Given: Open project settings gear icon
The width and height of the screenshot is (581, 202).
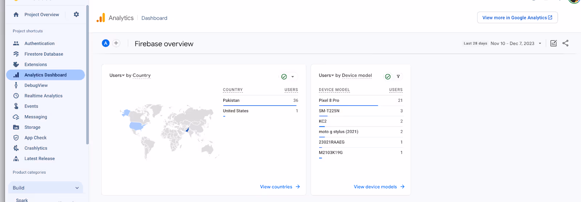Looking at the screenshot, I should [x=76, y=15].
